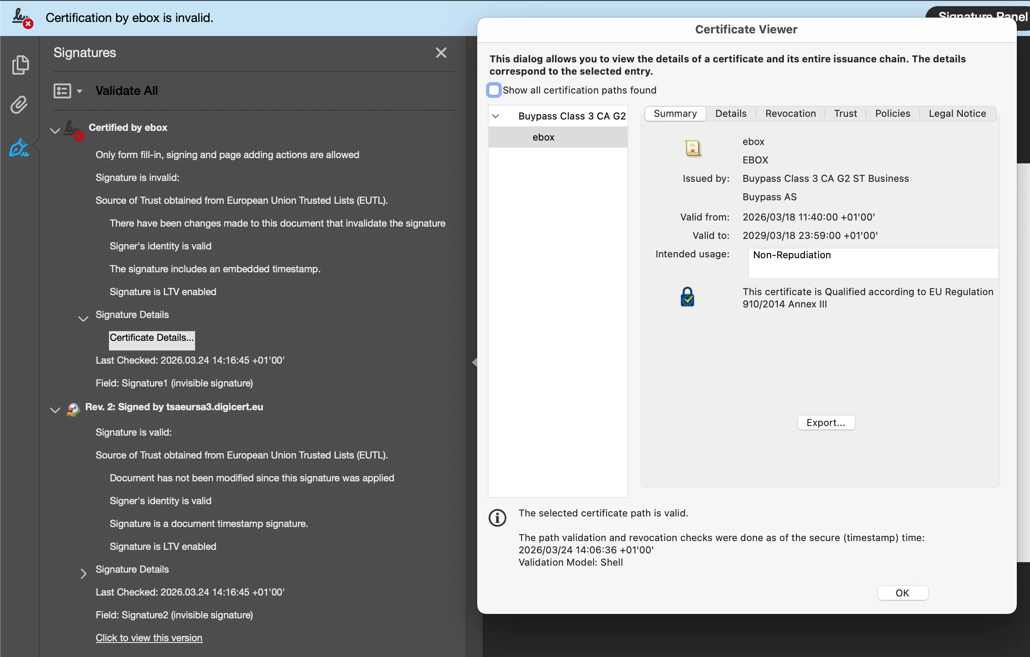Select the signatures pen sidebar icon
The height and width of the screenshot is (657, 1030).
tap(19, 148)
